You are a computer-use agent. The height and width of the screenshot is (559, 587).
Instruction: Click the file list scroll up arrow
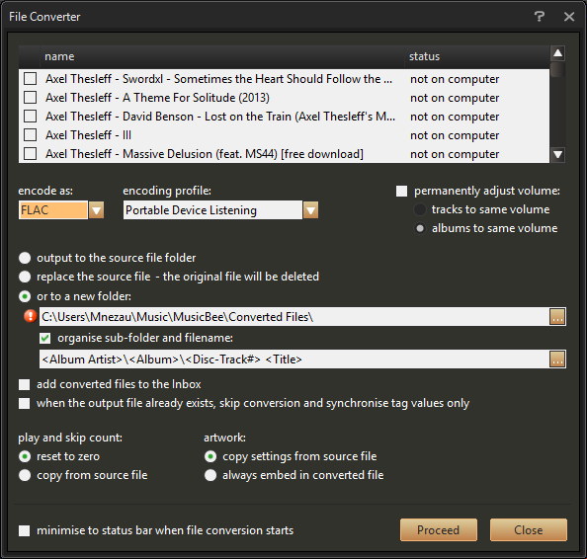(x=557, y=53)
